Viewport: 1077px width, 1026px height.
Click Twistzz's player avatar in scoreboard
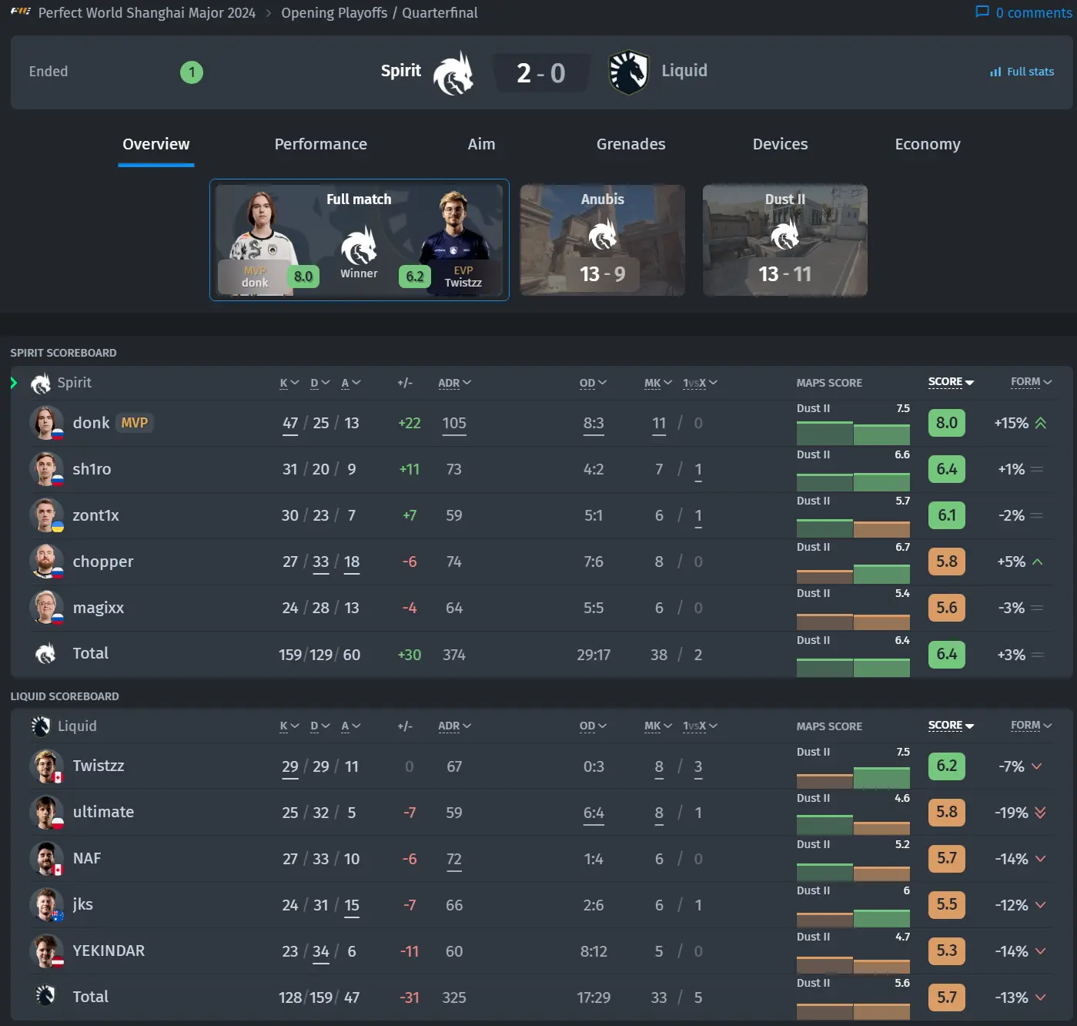(x=46, y=766)
